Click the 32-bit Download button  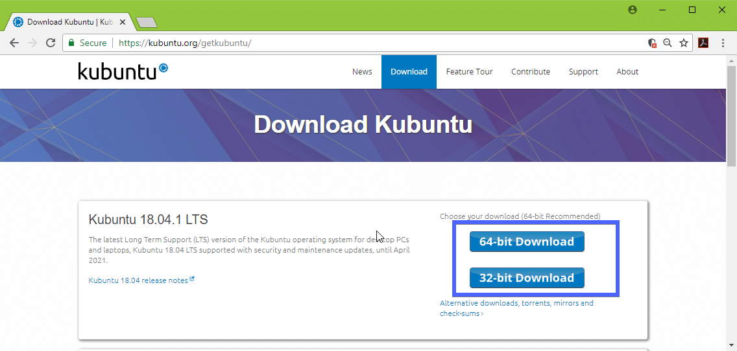coord(527,278)
